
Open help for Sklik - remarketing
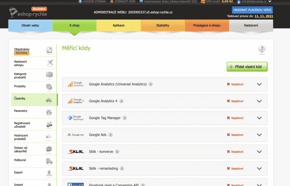click(x=122, y=168)
